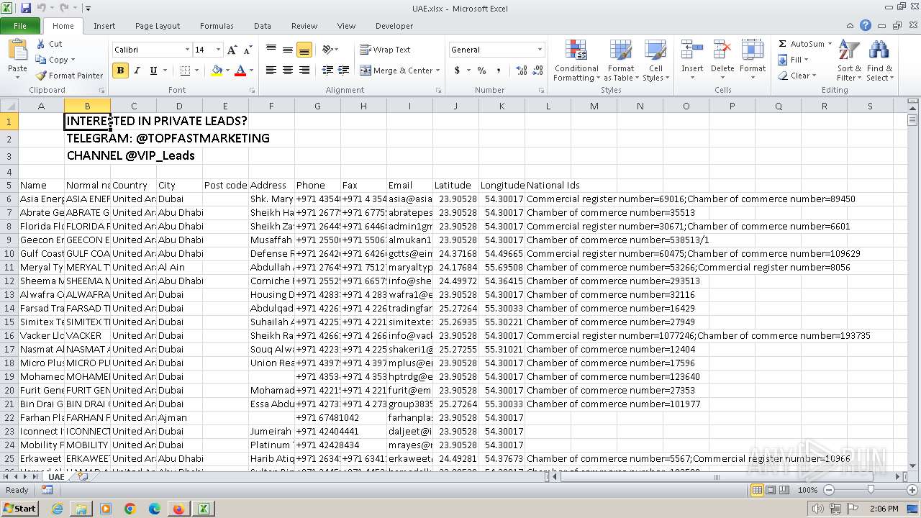
Task: Click Excel Help question mark icon
Action: coord(866,25)
